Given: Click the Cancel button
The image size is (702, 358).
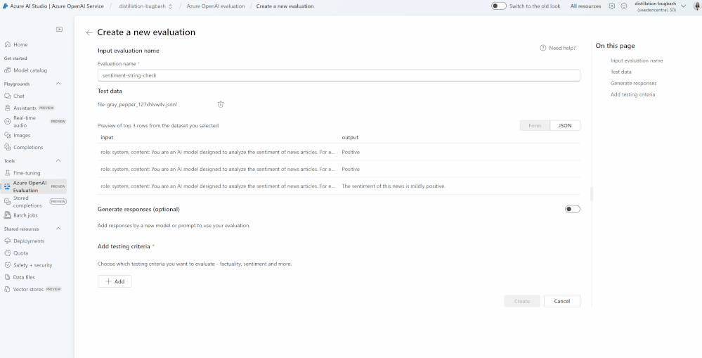Looking at the screenshot, I should coord(562,301).
